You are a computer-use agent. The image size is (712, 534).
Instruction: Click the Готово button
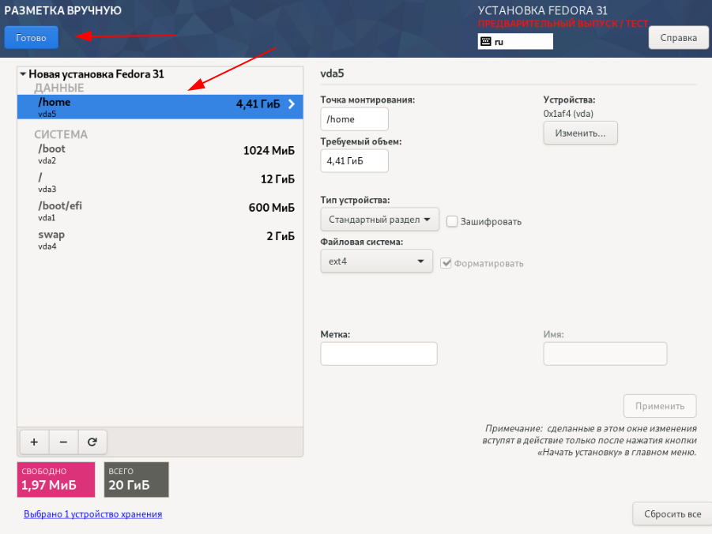point(31,36)
